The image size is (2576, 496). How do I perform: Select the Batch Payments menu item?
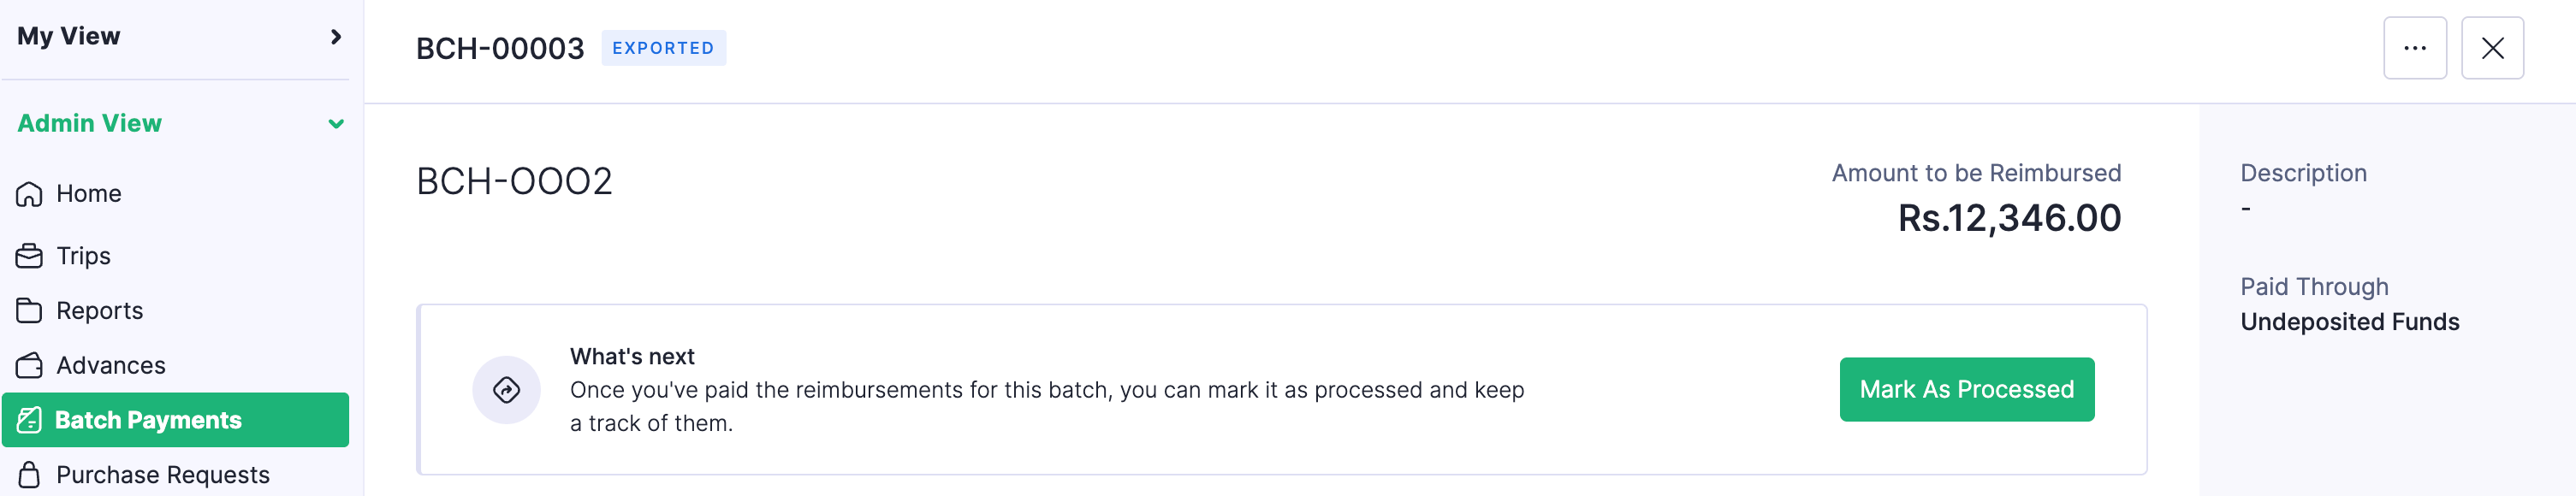click(x=148, y=420)
